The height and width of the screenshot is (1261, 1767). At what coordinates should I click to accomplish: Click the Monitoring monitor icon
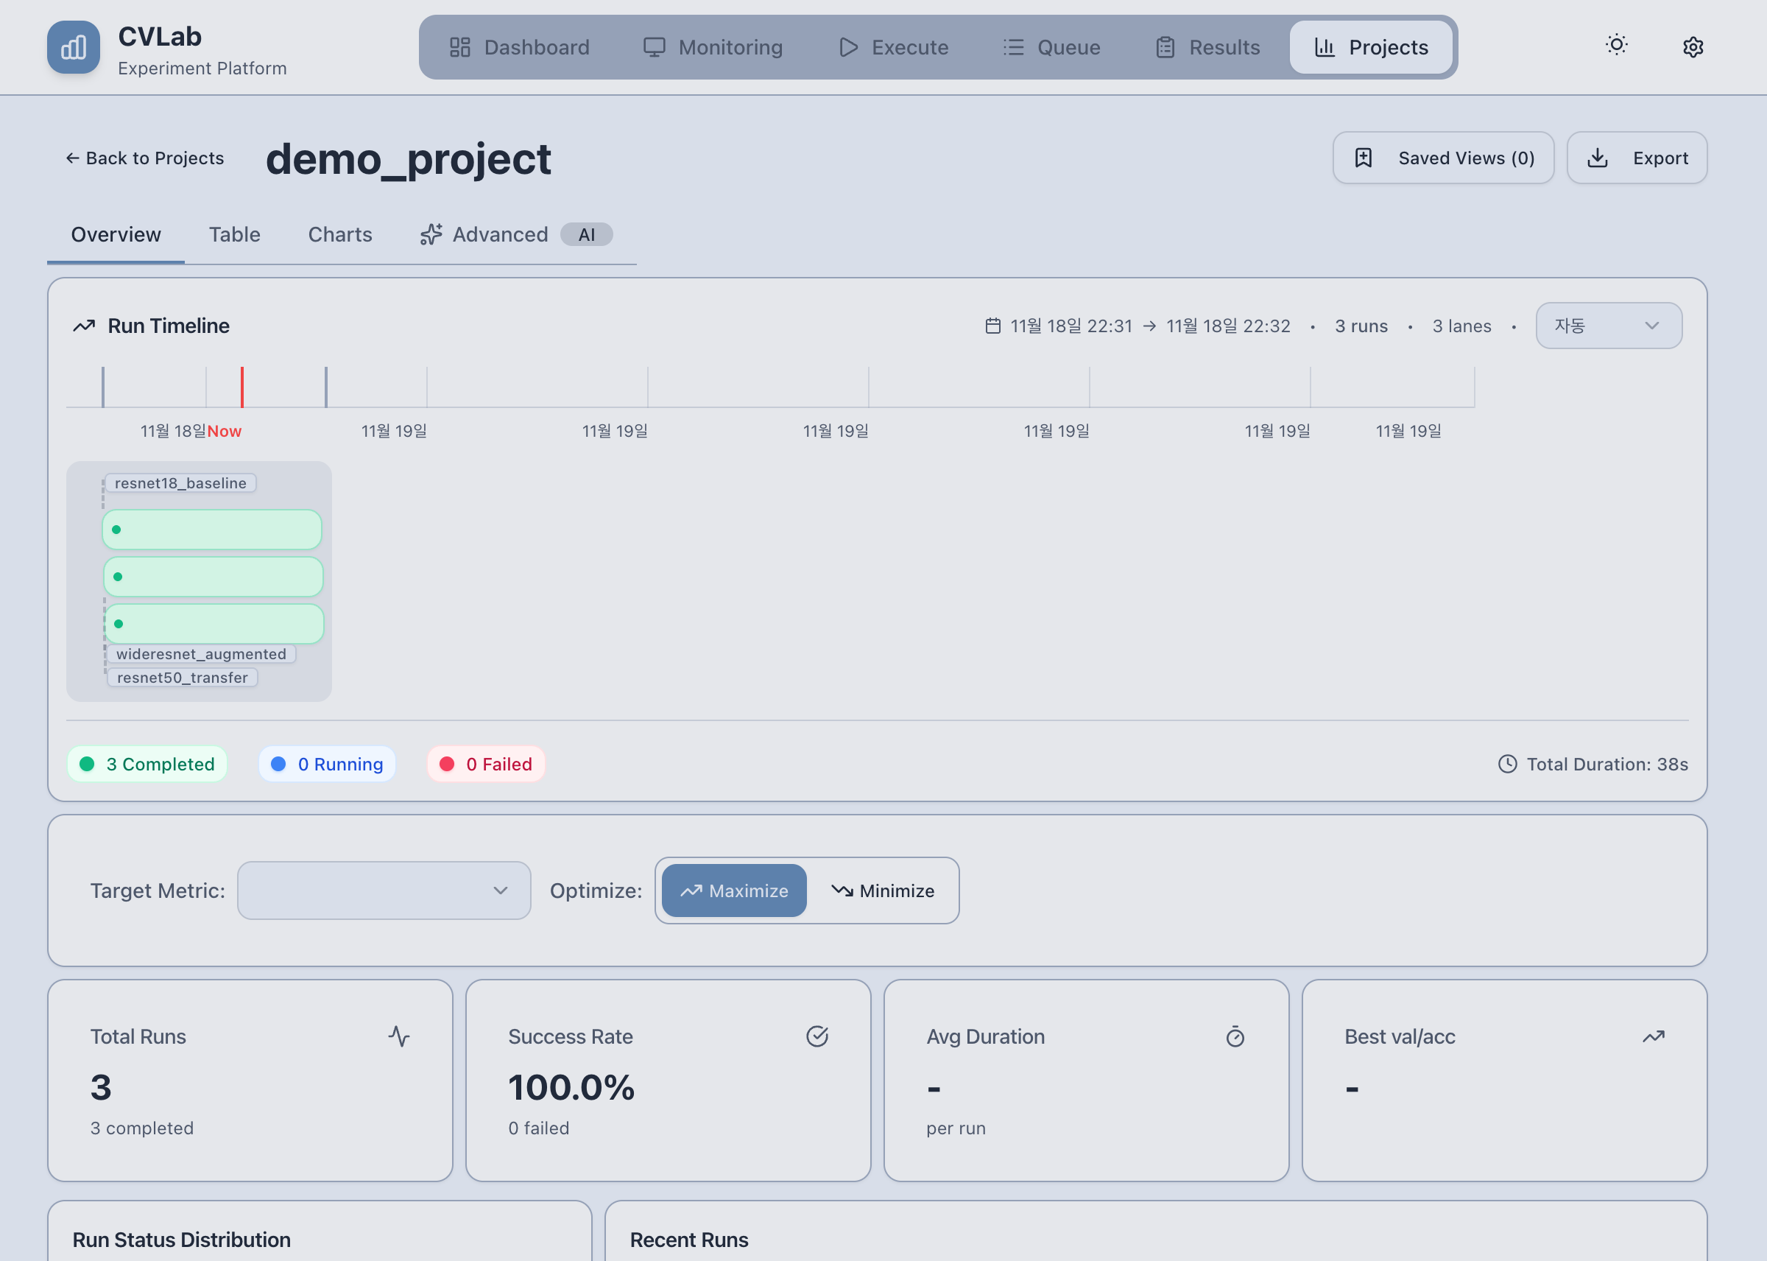[655, 47]
